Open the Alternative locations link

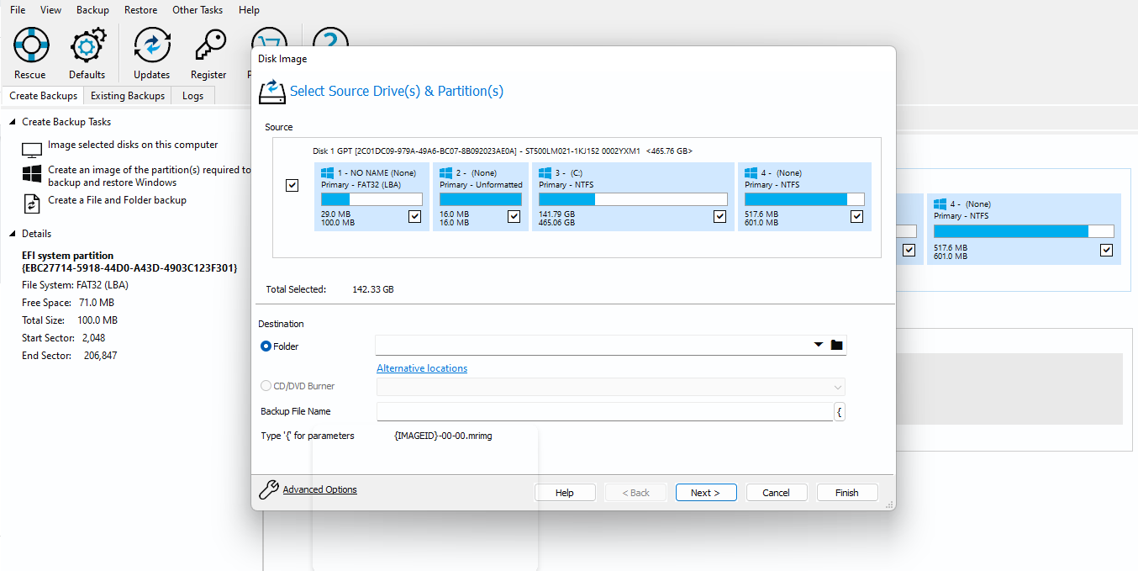tap(422, 368)
